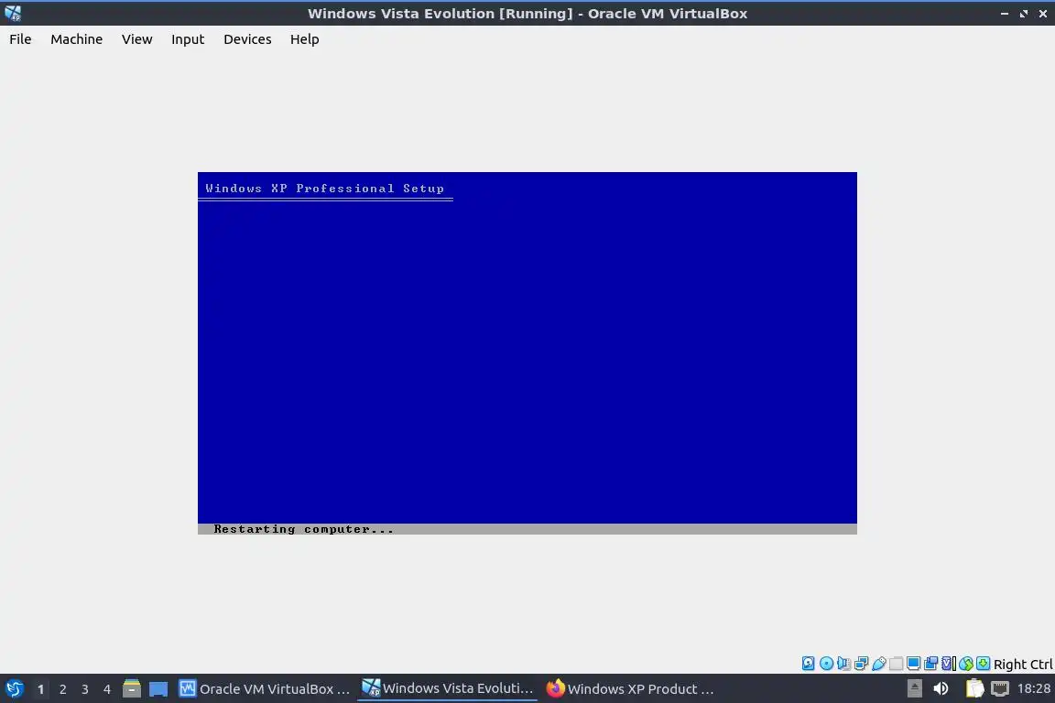Click the audio status indicator icon

click(843, 664)
